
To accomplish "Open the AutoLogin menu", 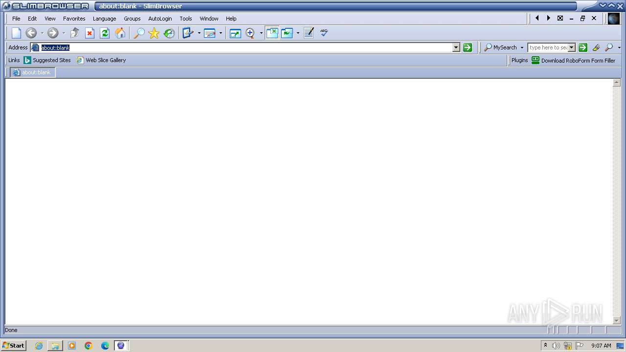I will 160,19.
